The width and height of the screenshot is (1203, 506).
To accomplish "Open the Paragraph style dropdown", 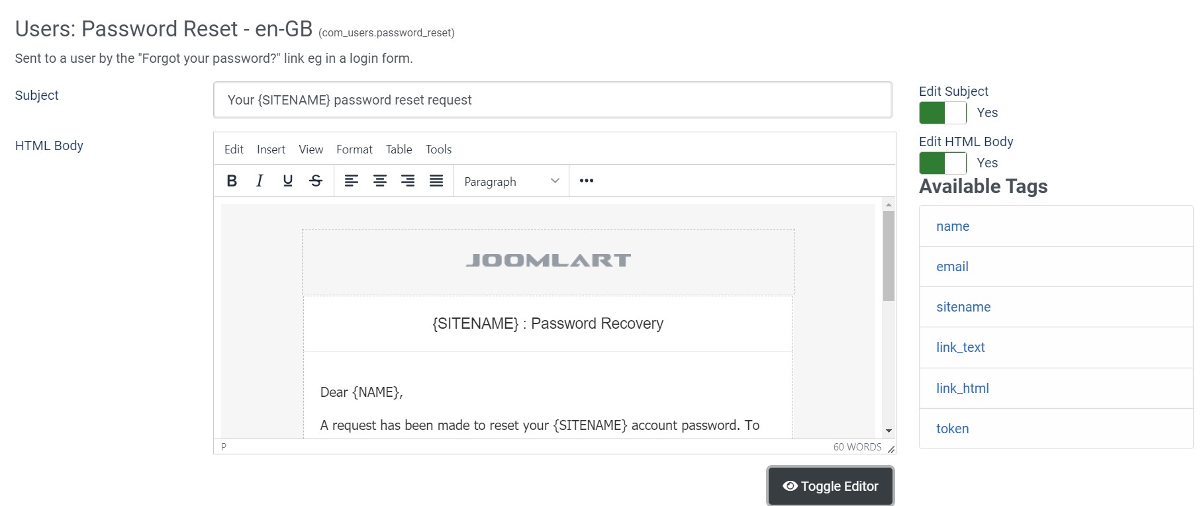I will point(510,181).
